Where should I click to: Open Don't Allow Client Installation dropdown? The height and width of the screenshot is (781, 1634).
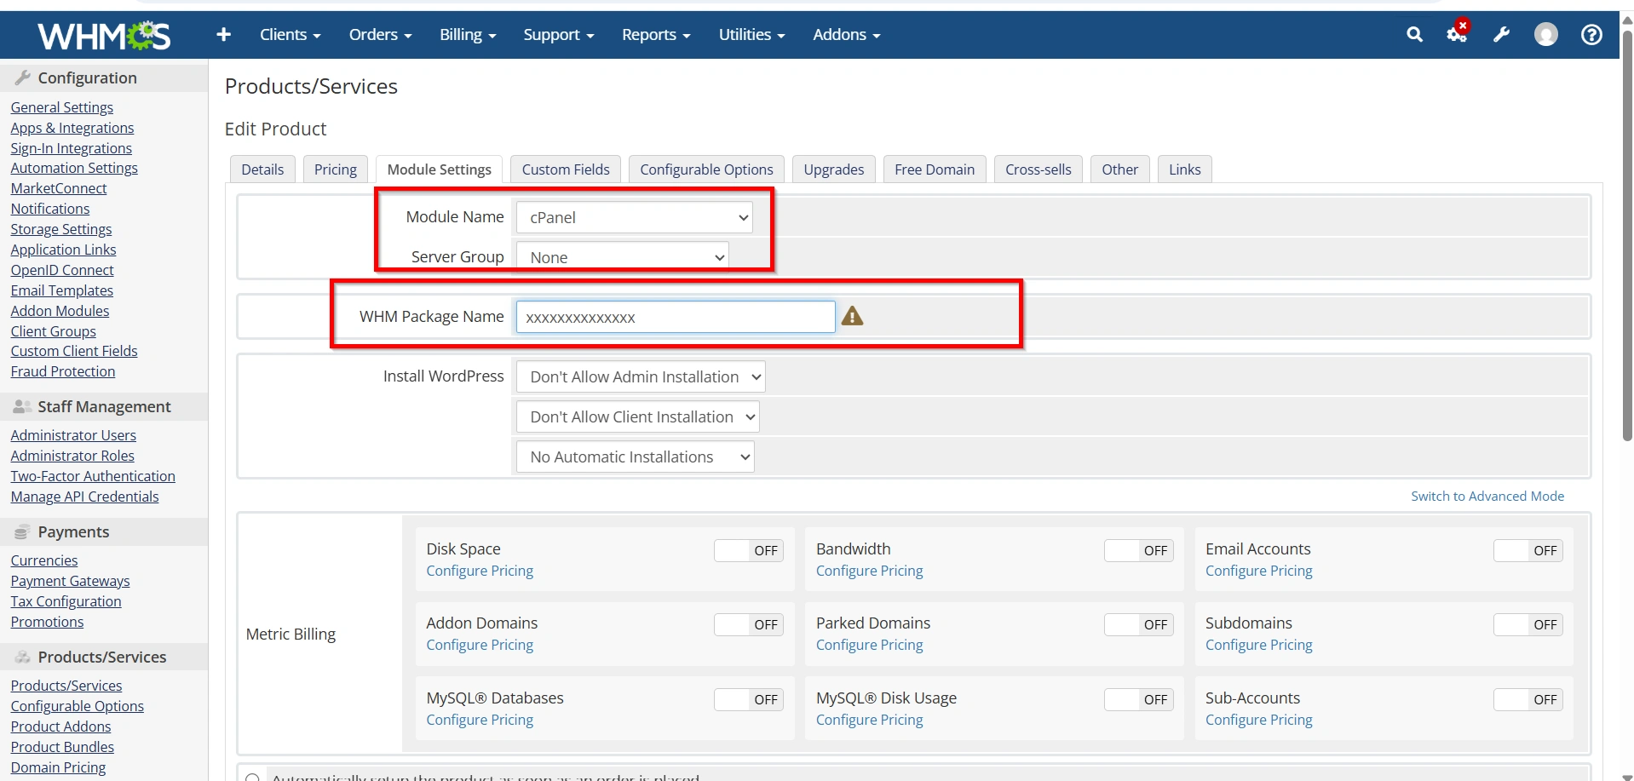637,416
